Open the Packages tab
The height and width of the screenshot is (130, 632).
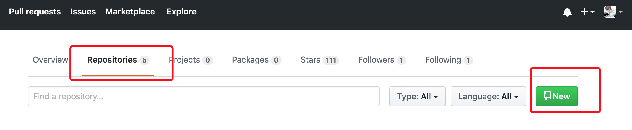tap(256, 60)
